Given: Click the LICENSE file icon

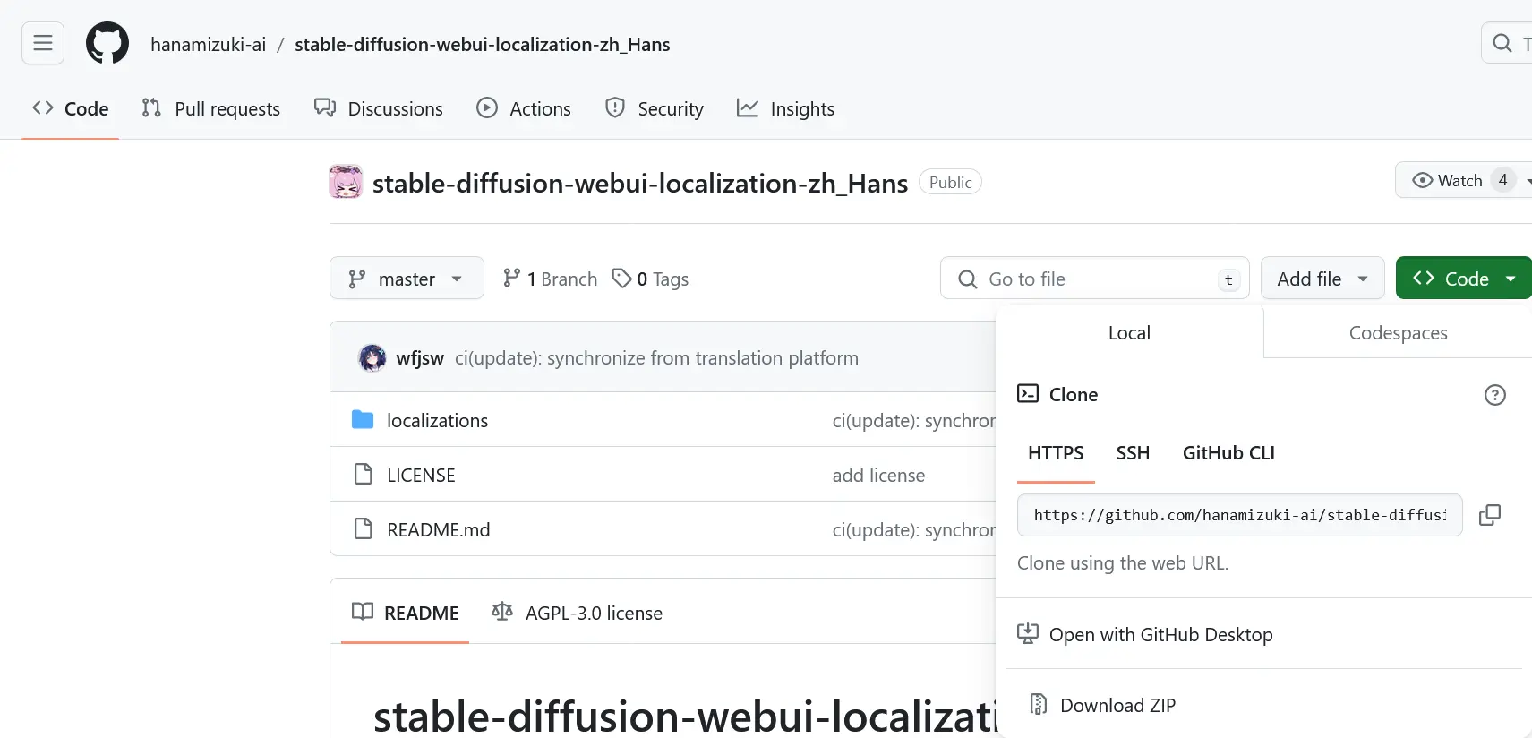Looking at the screenshot, I should [x=363, y=474].
